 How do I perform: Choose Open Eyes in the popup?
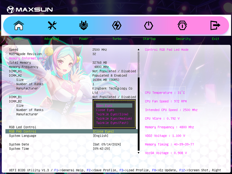[114, 106]
